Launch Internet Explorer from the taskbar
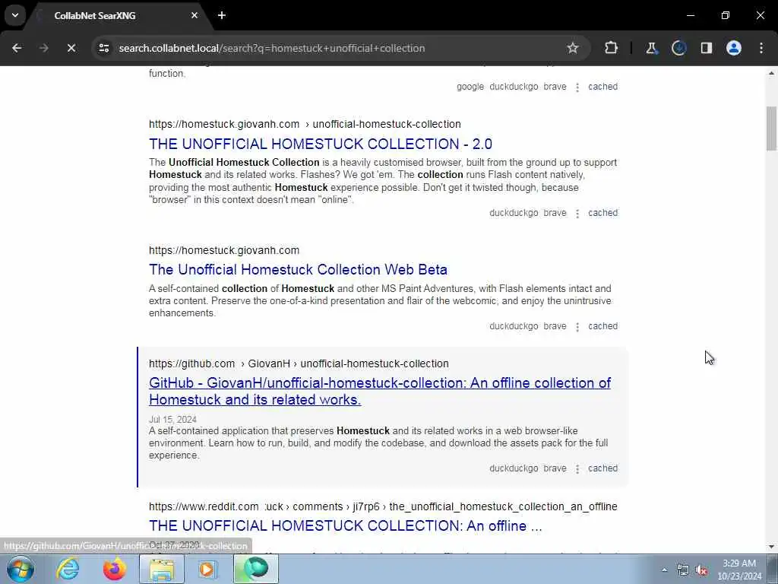The width and height of the screenshot is (778, 584). (x=67, y=569)
